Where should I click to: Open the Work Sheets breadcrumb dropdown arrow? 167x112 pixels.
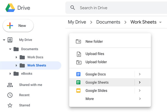pyautogui.click(x=160, y=22)
